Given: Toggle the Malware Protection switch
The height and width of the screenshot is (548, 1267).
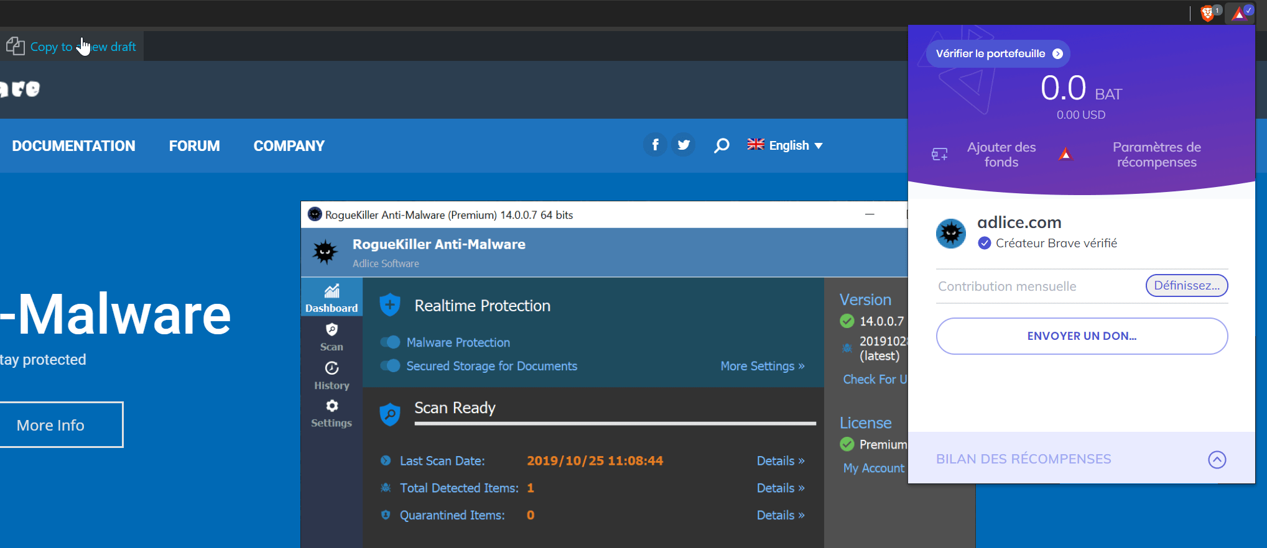Looking at the screenshot, I should tap(391, 342).
